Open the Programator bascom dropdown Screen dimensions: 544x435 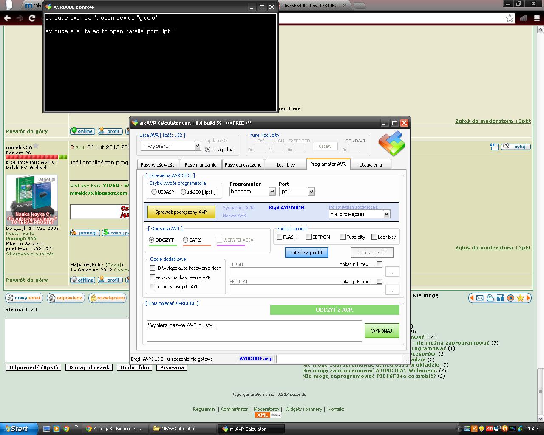252,192
